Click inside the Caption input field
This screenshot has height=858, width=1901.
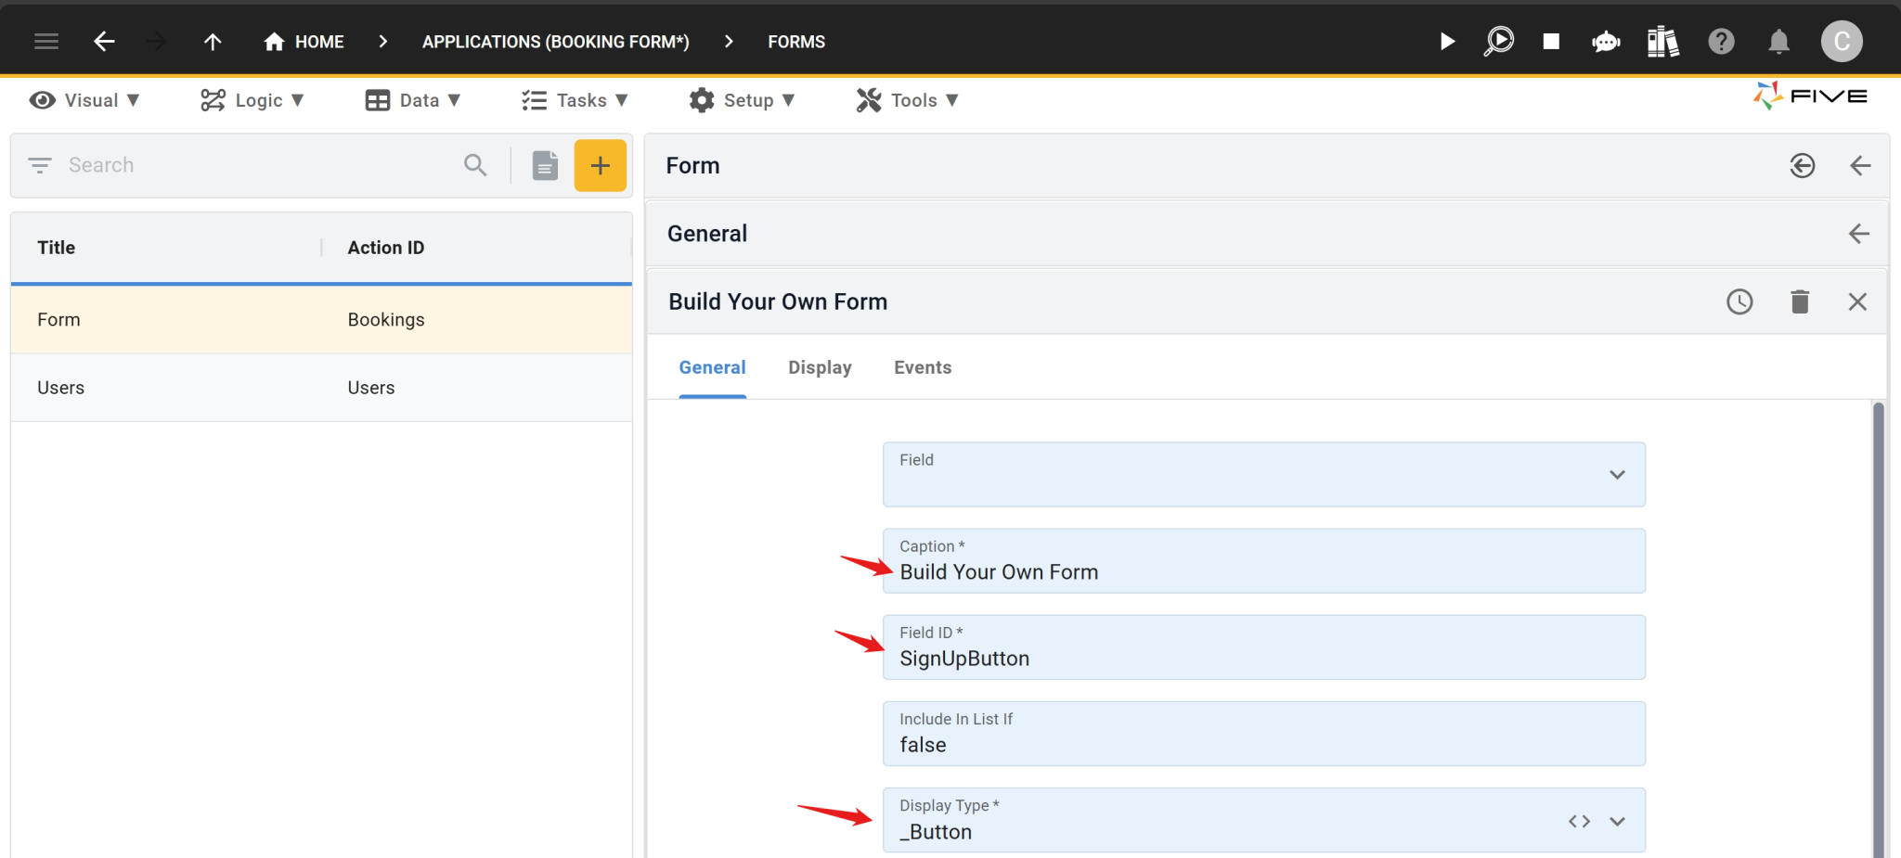click(1114, 571)
